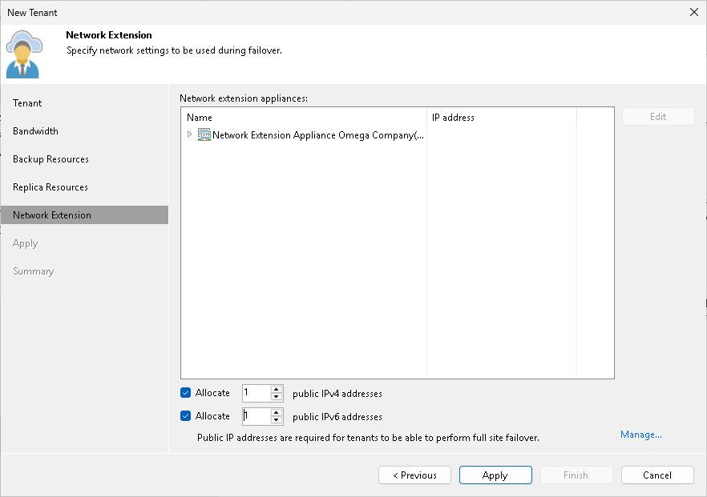
Task: Apply the tenant settings
Action: 495,475
